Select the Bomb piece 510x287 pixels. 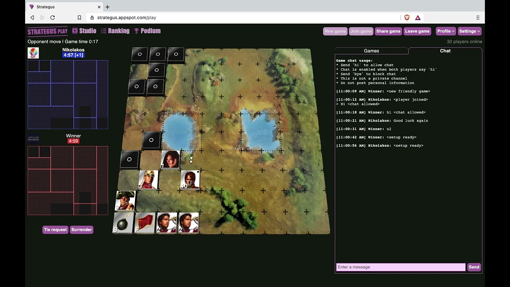coord(123,222)
